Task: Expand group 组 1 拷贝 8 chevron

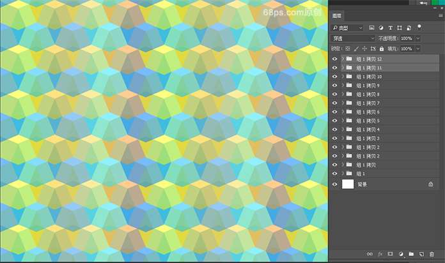Action: pos(343,94)
